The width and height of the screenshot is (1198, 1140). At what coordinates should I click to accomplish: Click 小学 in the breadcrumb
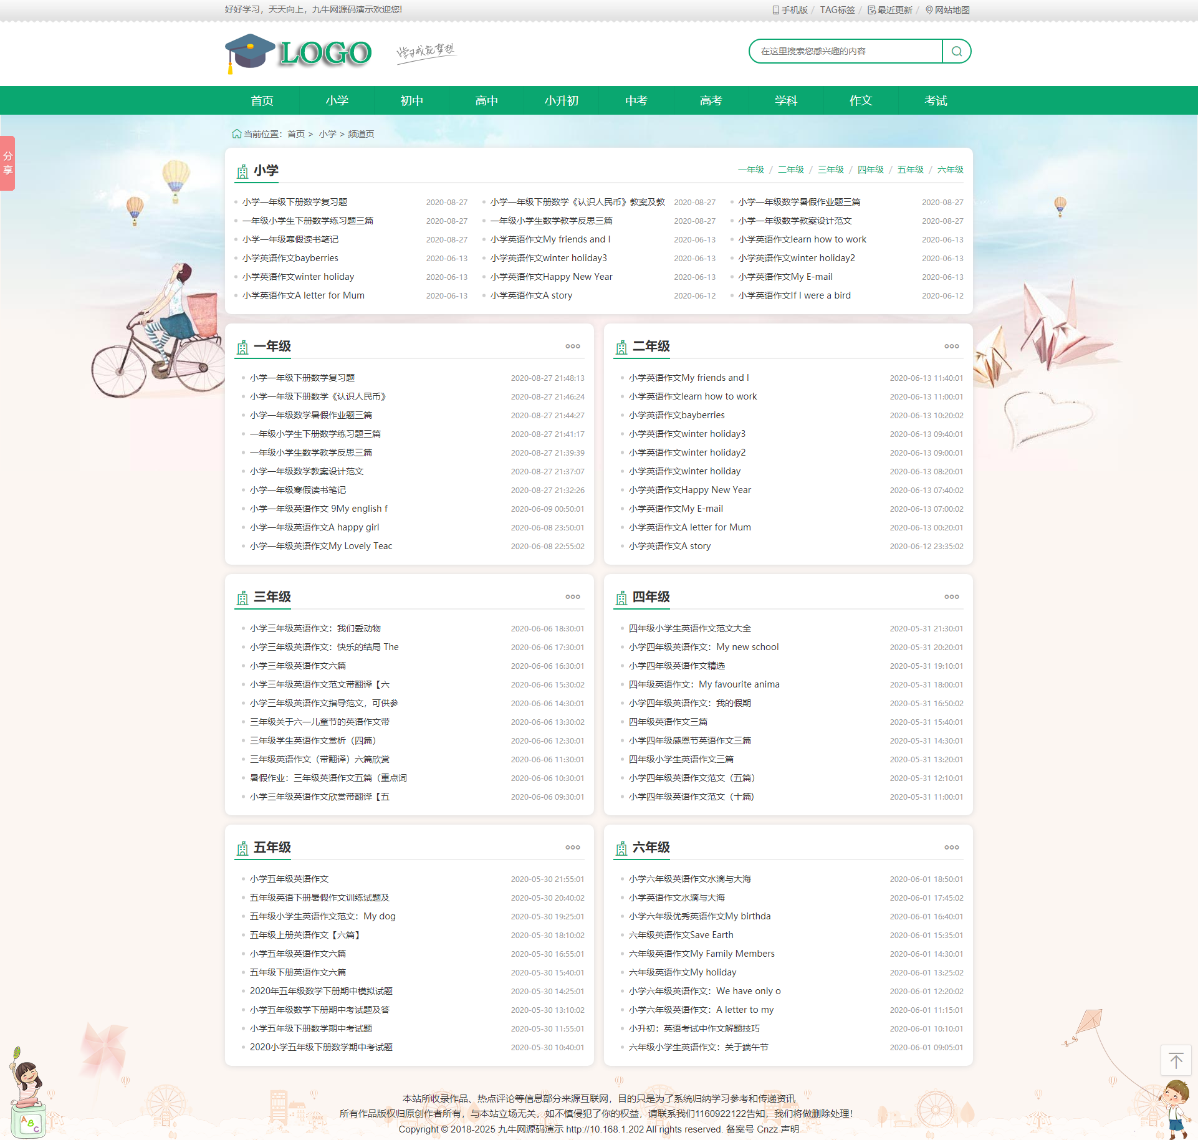tap(328, 134)
